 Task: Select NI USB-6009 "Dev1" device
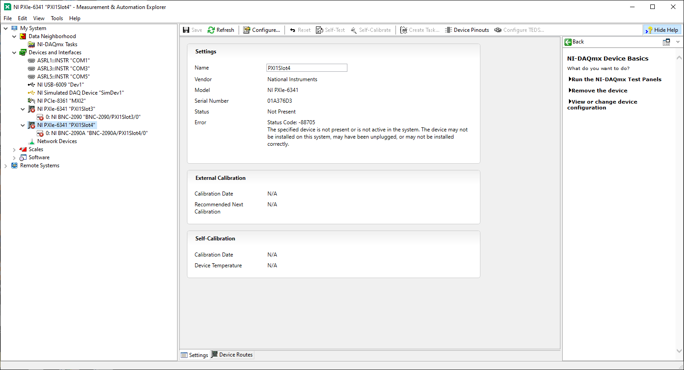coord(60,85)
